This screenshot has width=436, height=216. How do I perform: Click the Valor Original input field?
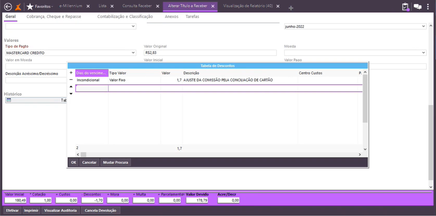coord(210,53)
